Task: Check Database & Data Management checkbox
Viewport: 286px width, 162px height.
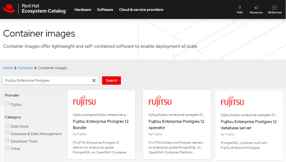Action: pos(7,133)
